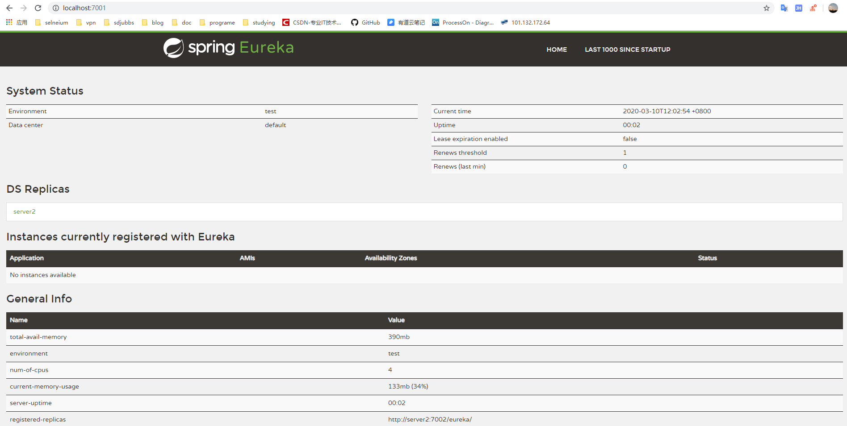Bookmark this page with the star icon
Image resolution: width=847 pixels, height=426 pixels.
coord(767,8)
